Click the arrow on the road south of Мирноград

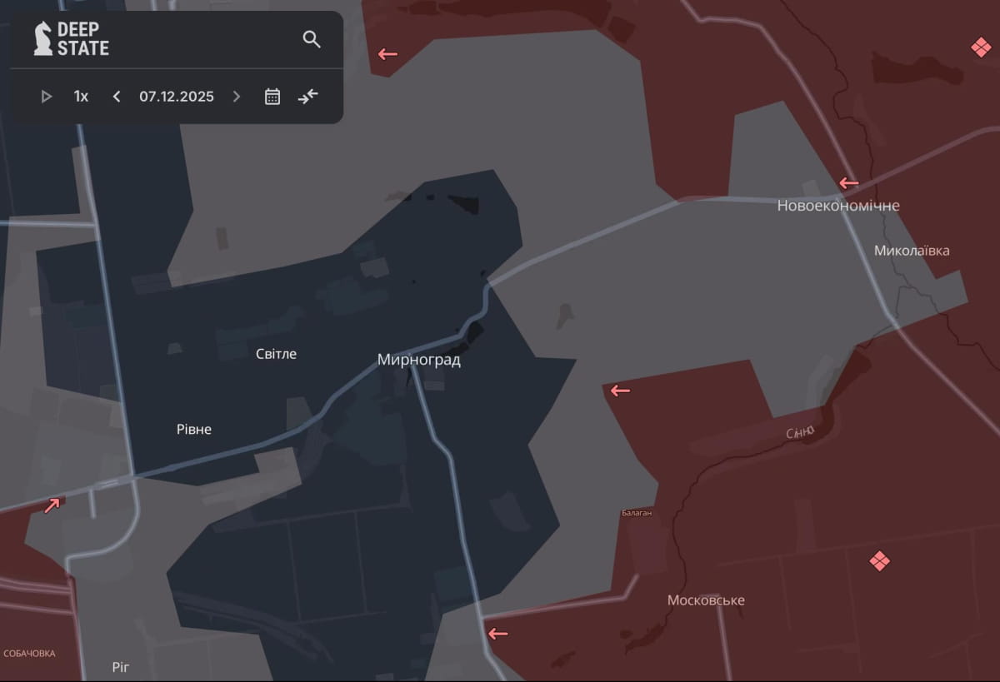click(497, 634)
